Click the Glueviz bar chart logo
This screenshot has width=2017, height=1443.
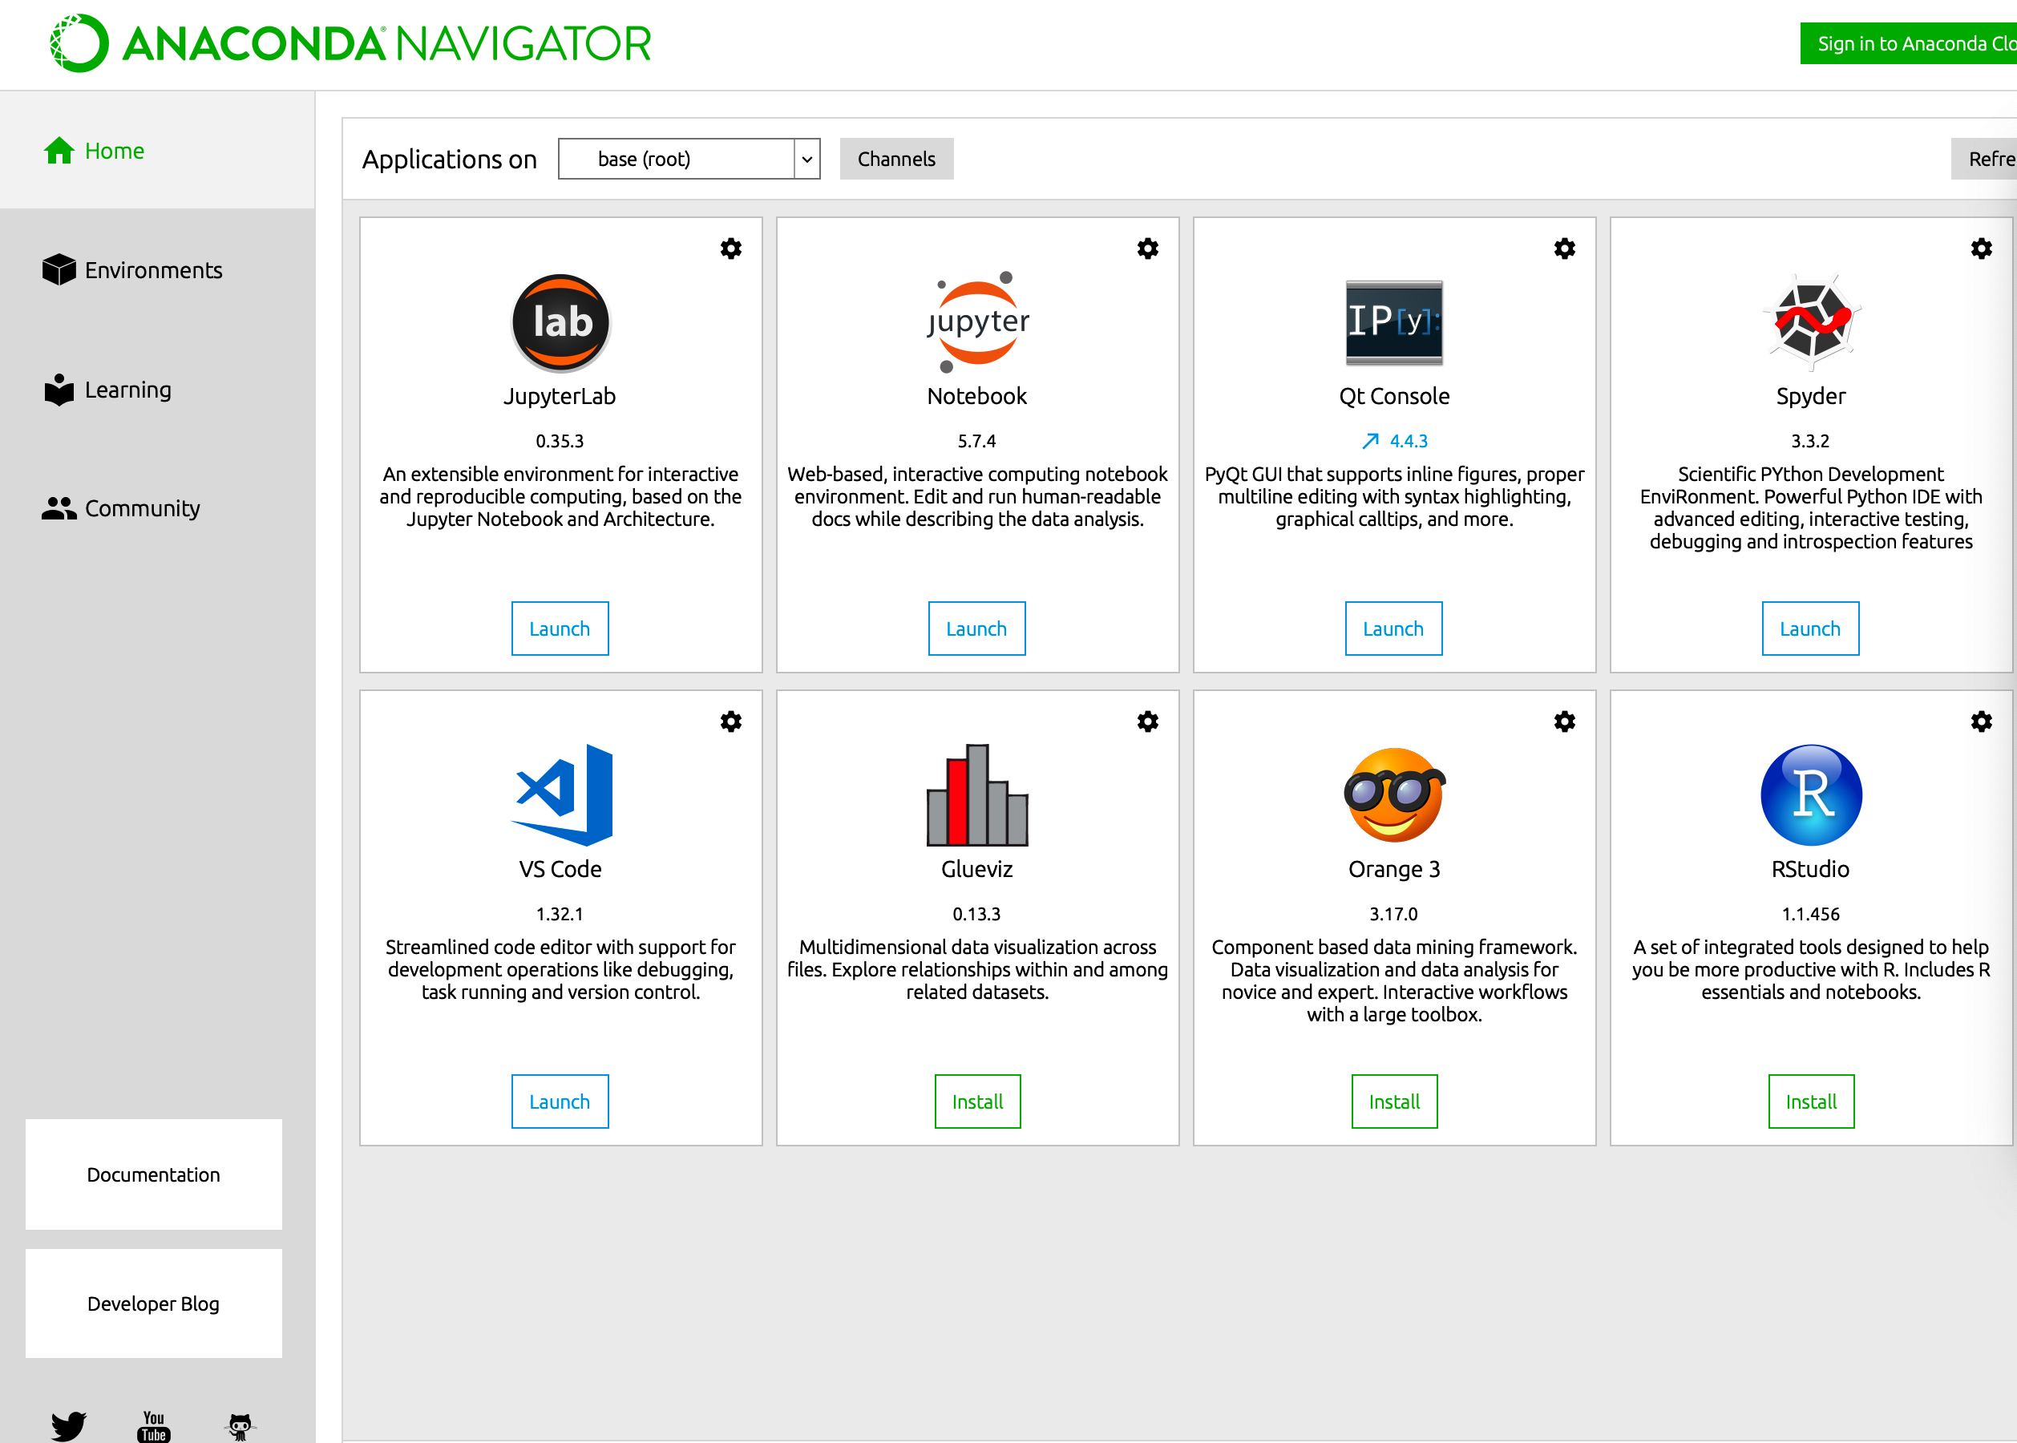[x=977, y=794]
